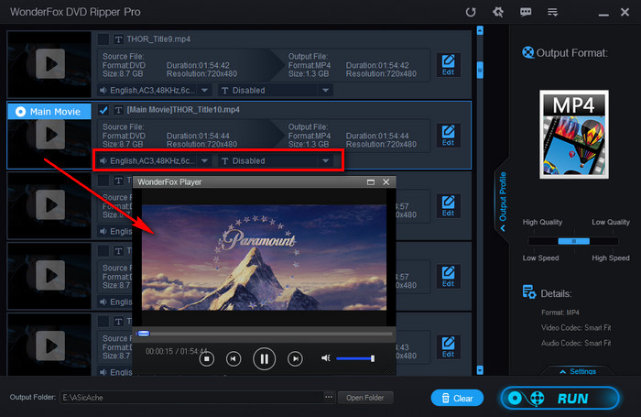Screen dimensions: 641x417
Task: Click the Edit icon on the third title row
Action: (x=448, y=205)
